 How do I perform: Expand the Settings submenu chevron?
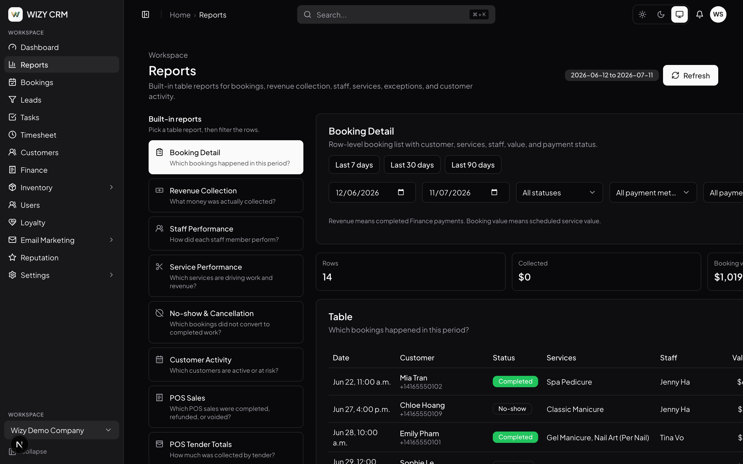(111, 275)
